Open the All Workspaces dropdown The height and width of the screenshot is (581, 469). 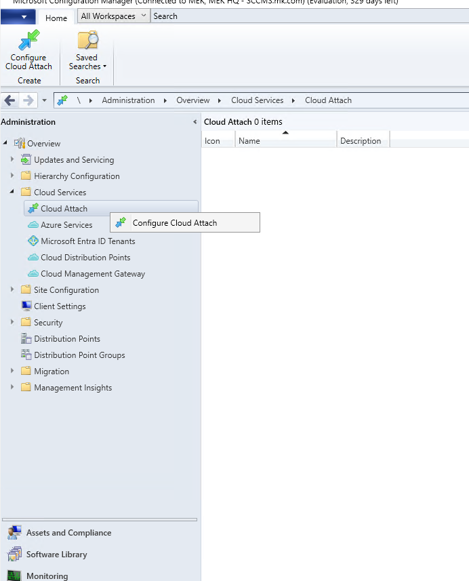(113, 16)
